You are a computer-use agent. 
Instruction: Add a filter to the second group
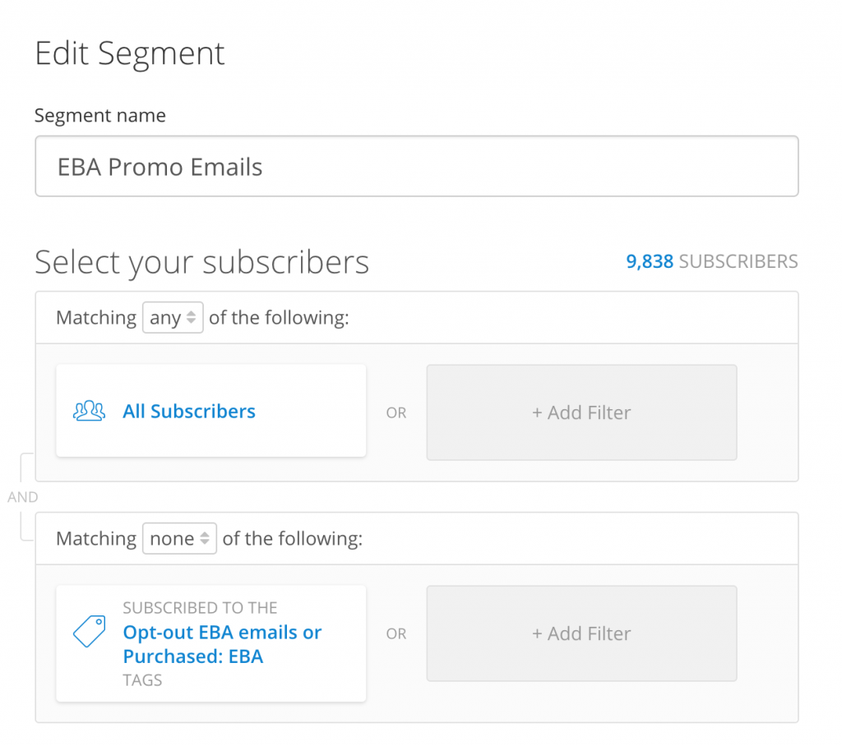coord(581,633)
